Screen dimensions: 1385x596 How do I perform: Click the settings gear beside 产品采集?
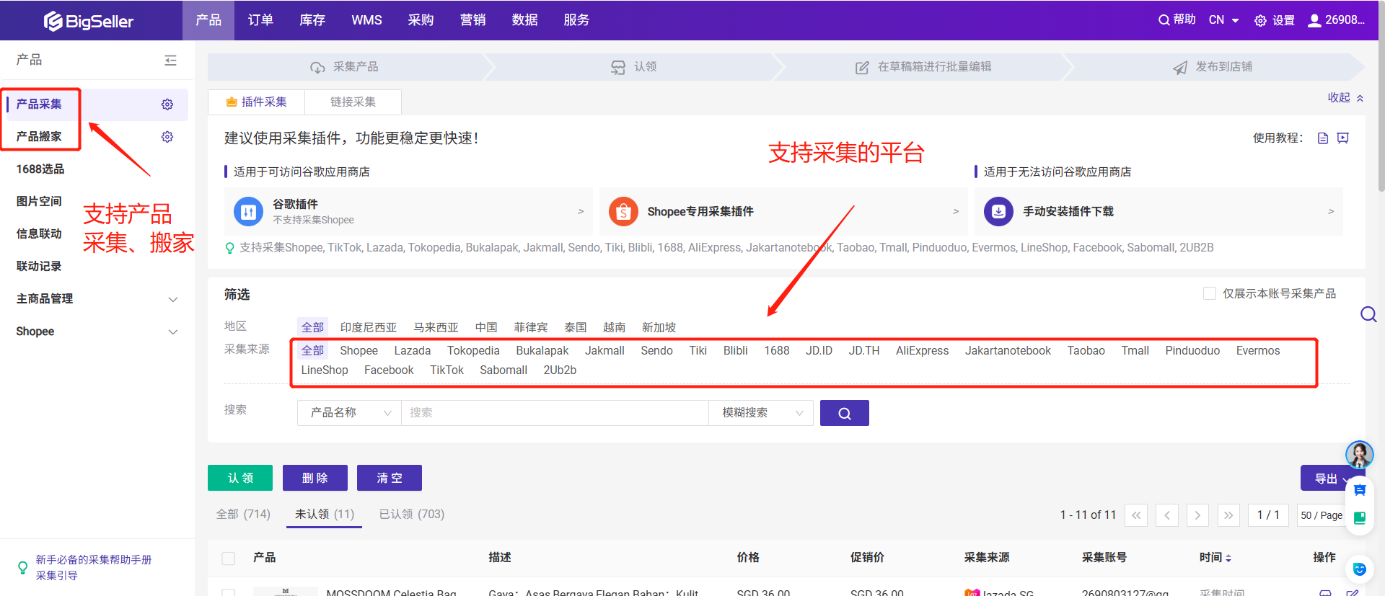167,104
